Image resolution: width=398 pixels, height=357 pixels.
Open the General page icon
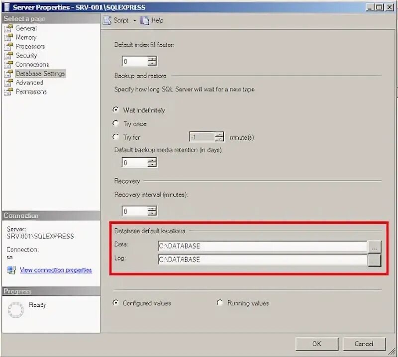[x=8, y=28]
